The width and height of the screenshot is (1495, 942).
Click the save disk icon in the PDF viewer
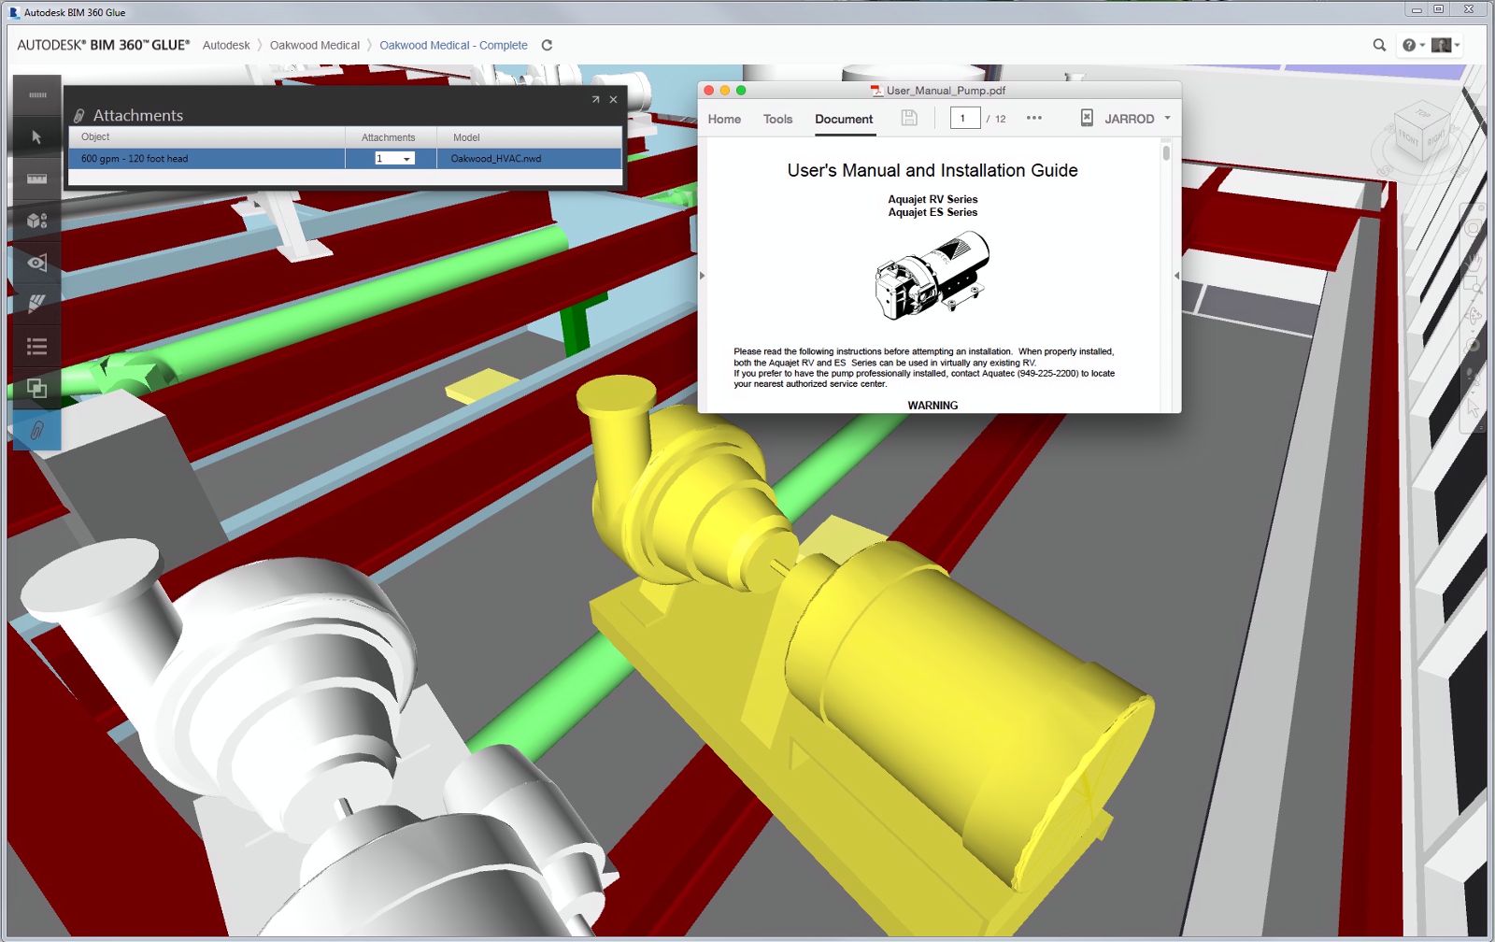click(x=908, y=118)
